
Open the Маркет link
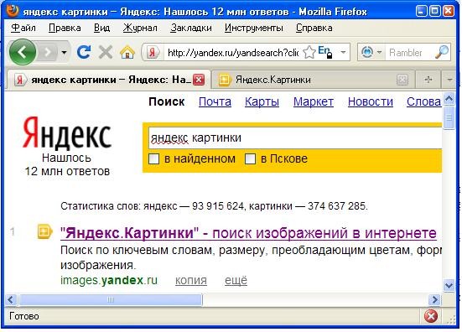click(314, 102)
